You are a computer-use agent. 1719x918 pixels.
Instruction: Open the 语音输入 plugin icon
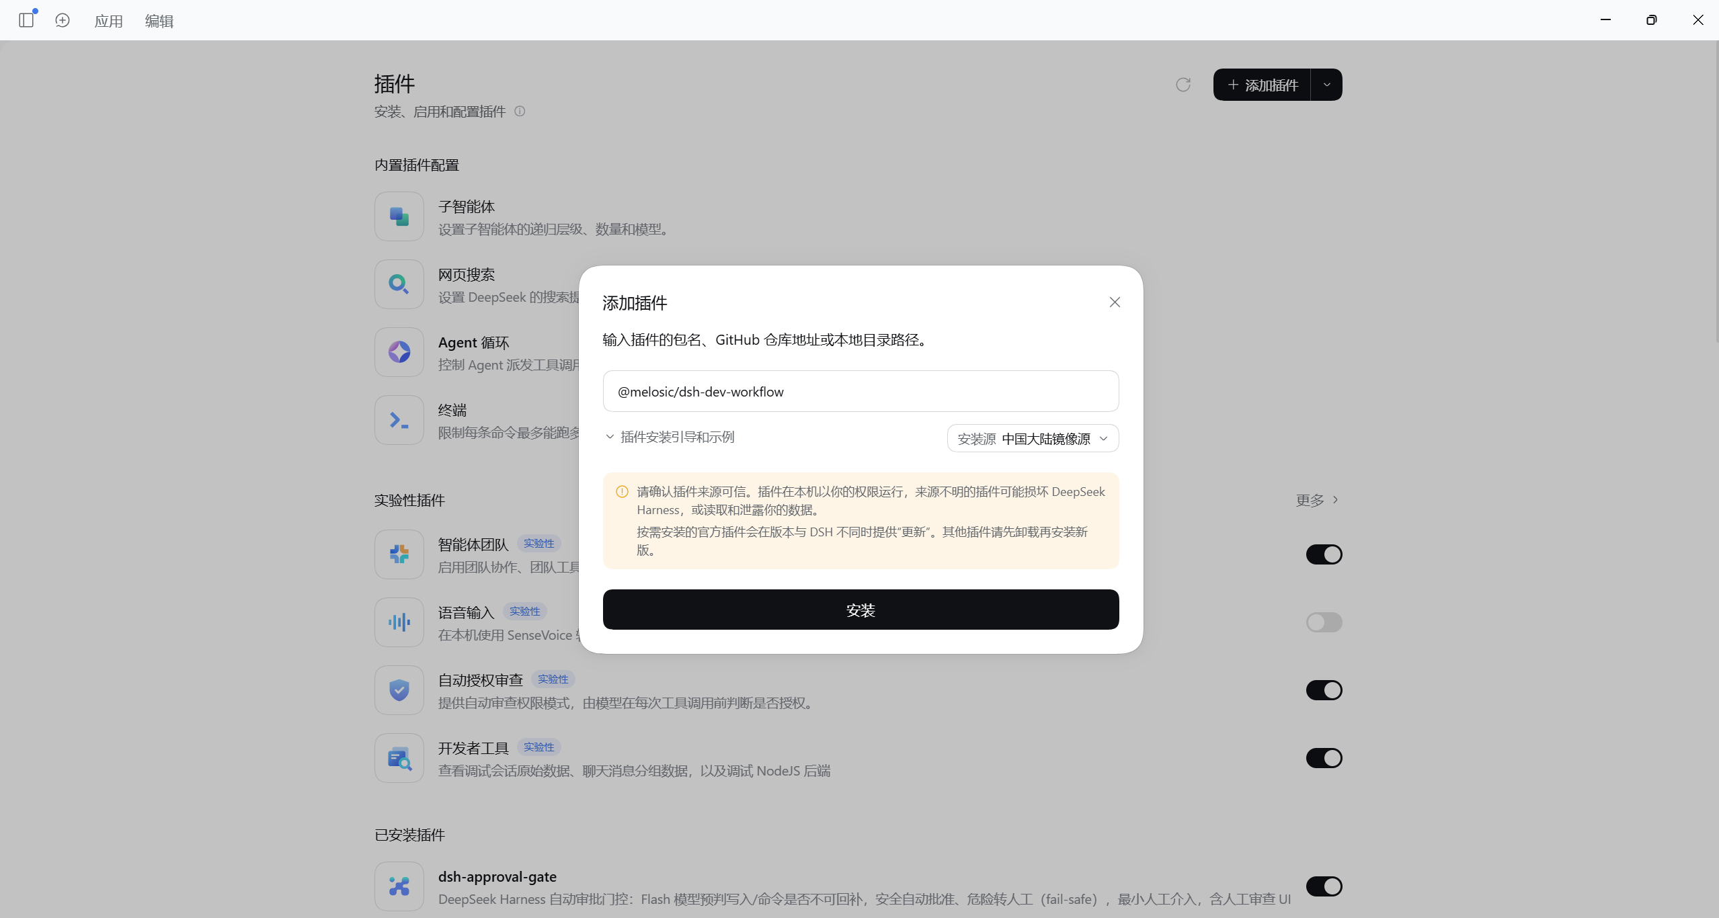pos(399,622)
